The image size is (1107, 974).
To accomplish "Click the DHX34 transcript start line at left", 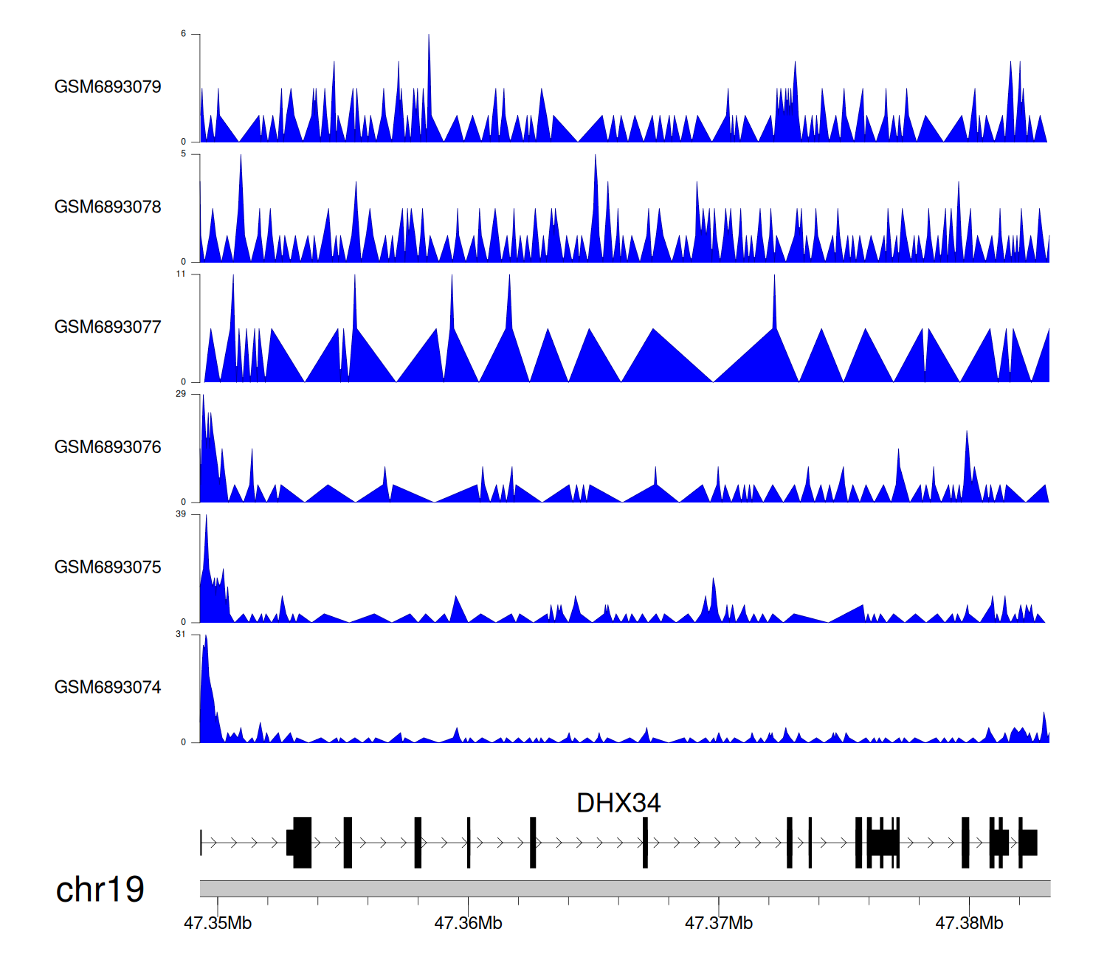I will point(201,843).
